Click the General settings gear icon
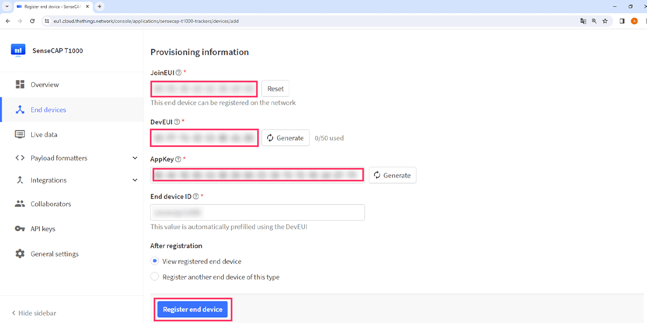Image resolution: width=647 pixels, height=323 pixels. (x=20, y=254)
